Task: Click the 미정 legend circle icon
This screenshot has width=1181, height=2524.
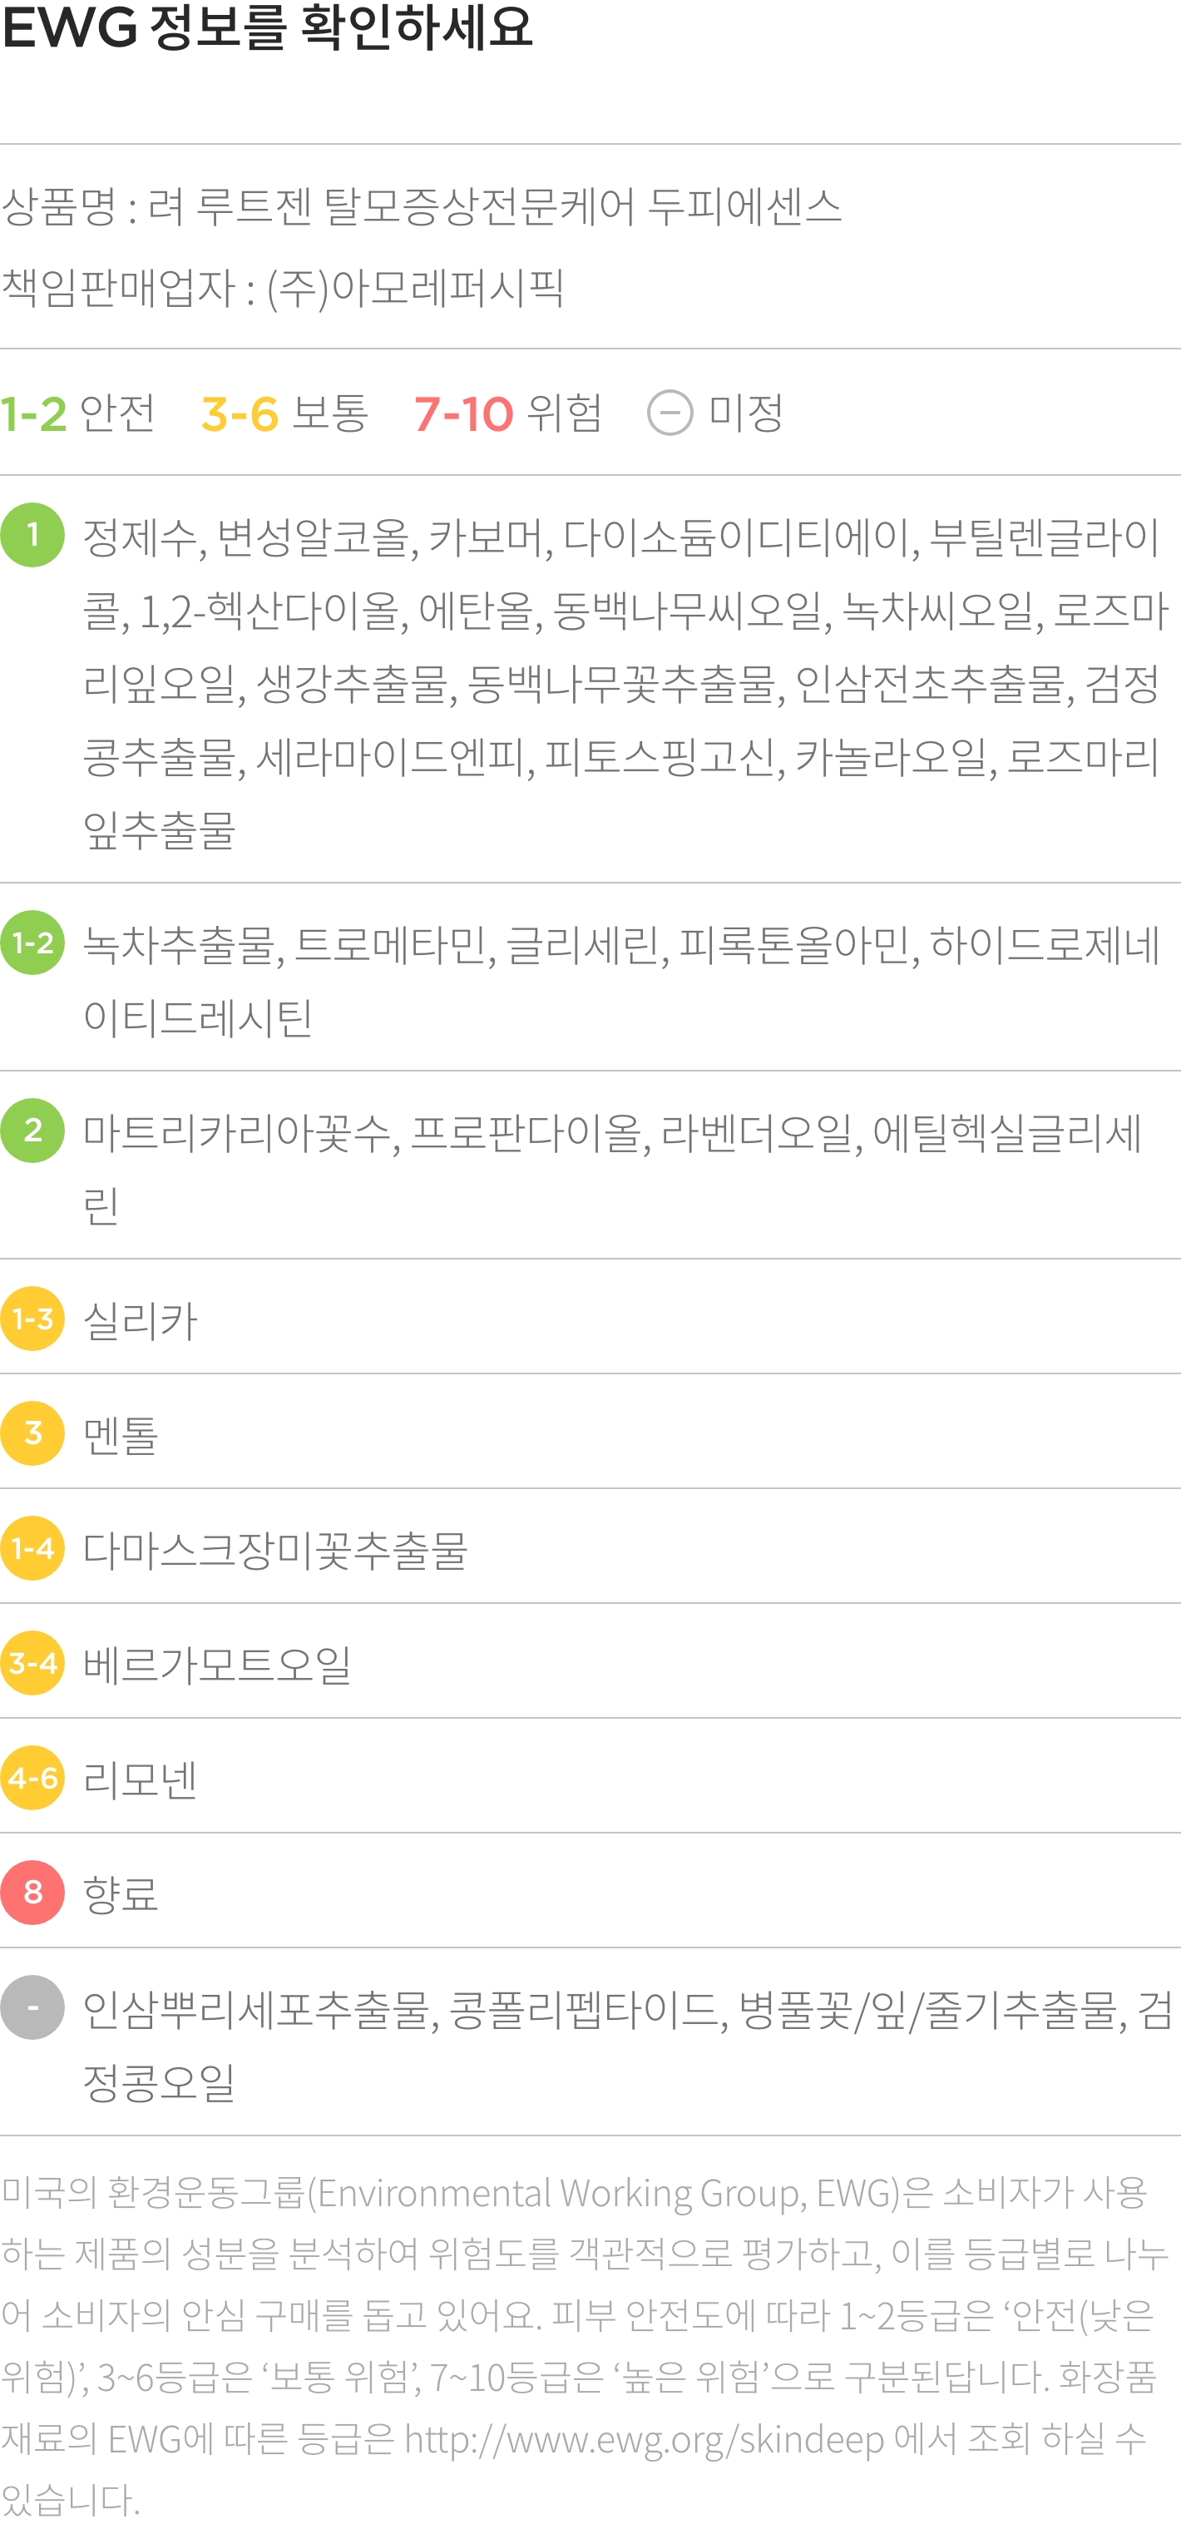Action: click(670, 413)
